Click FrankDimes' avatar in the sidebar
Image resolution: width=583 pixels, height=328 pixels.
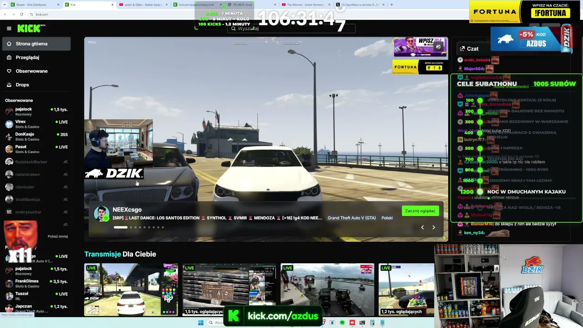click(x=9, y=283)
